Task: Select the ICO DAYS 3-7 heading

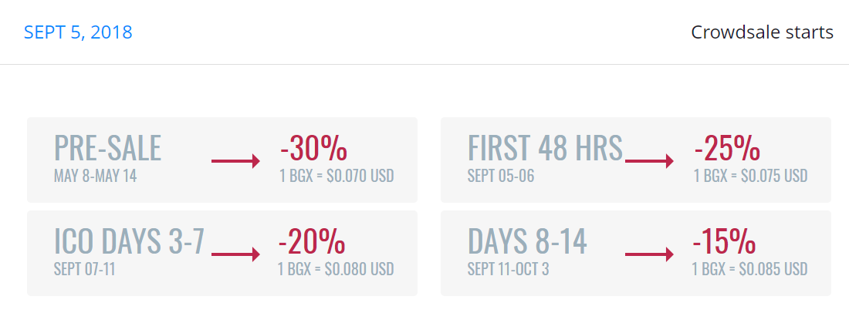Action: pos(129,241)
